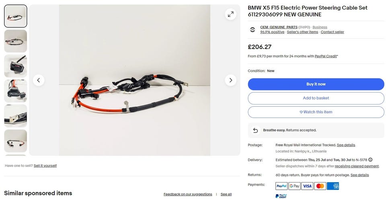Open postage See details link

[346, 145]
